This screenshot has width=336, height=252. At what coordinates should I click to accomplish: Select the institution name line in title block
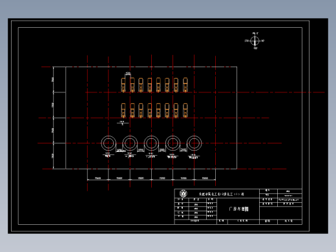(x=221, y=194)
